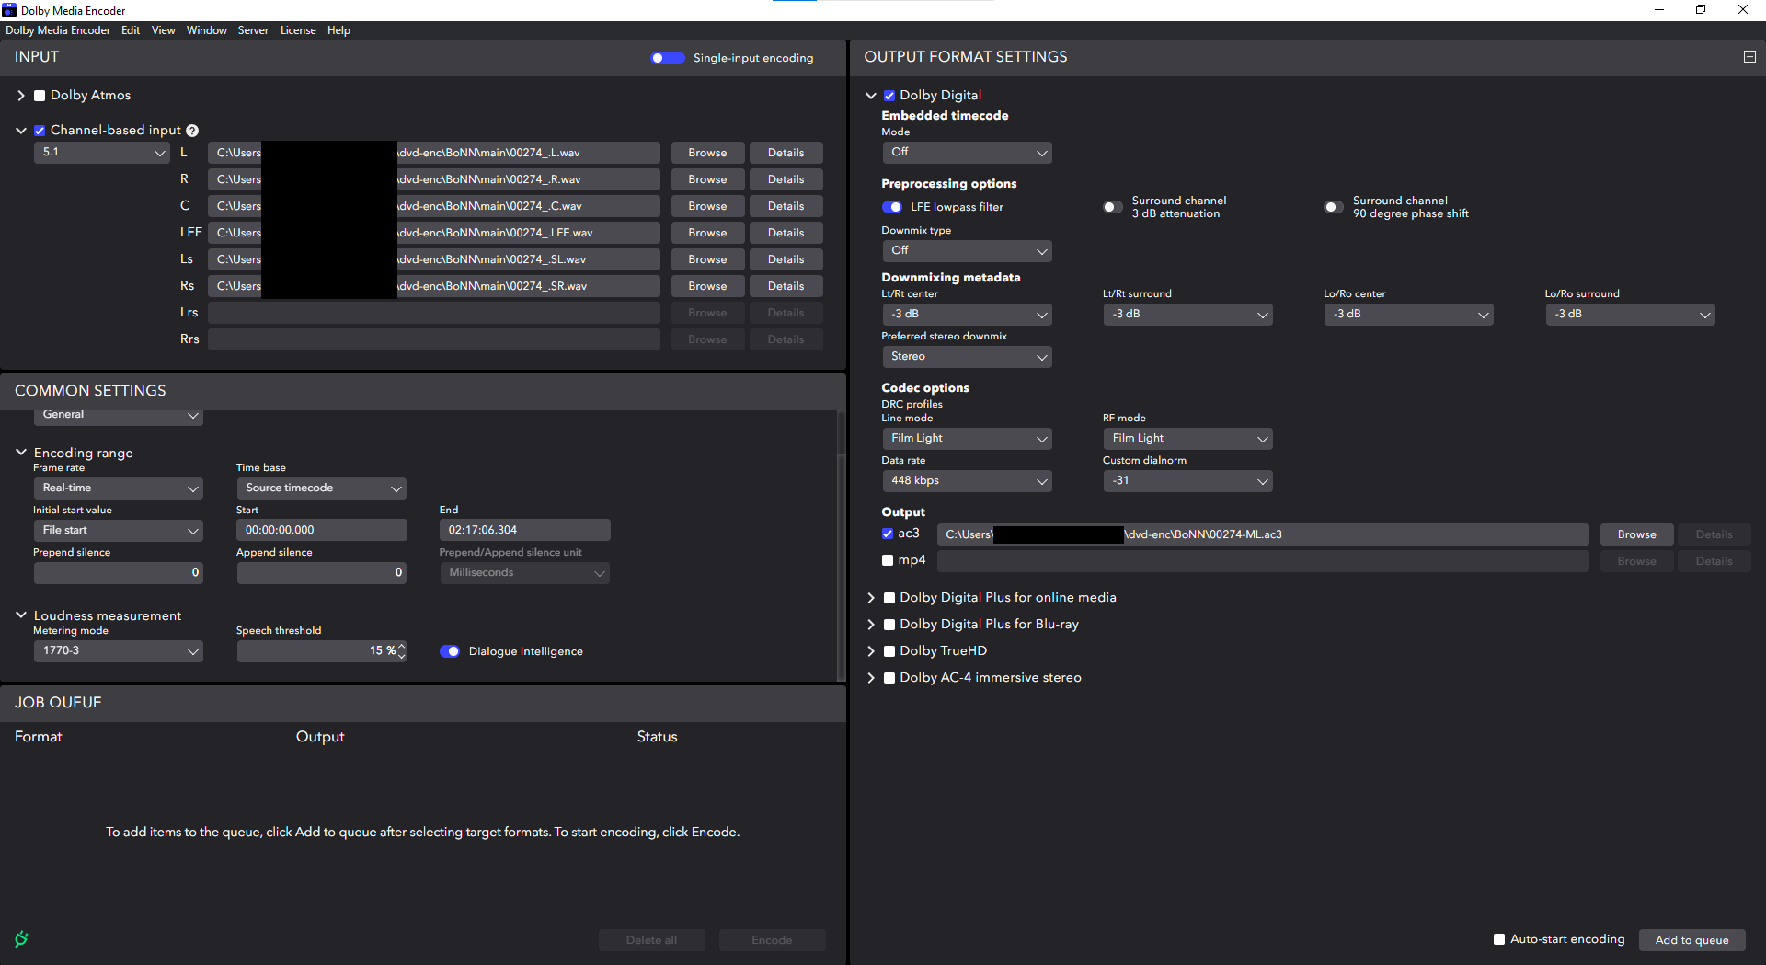
Task: Open the Dolby Media Encoder menu
Action: coord(58,30)
